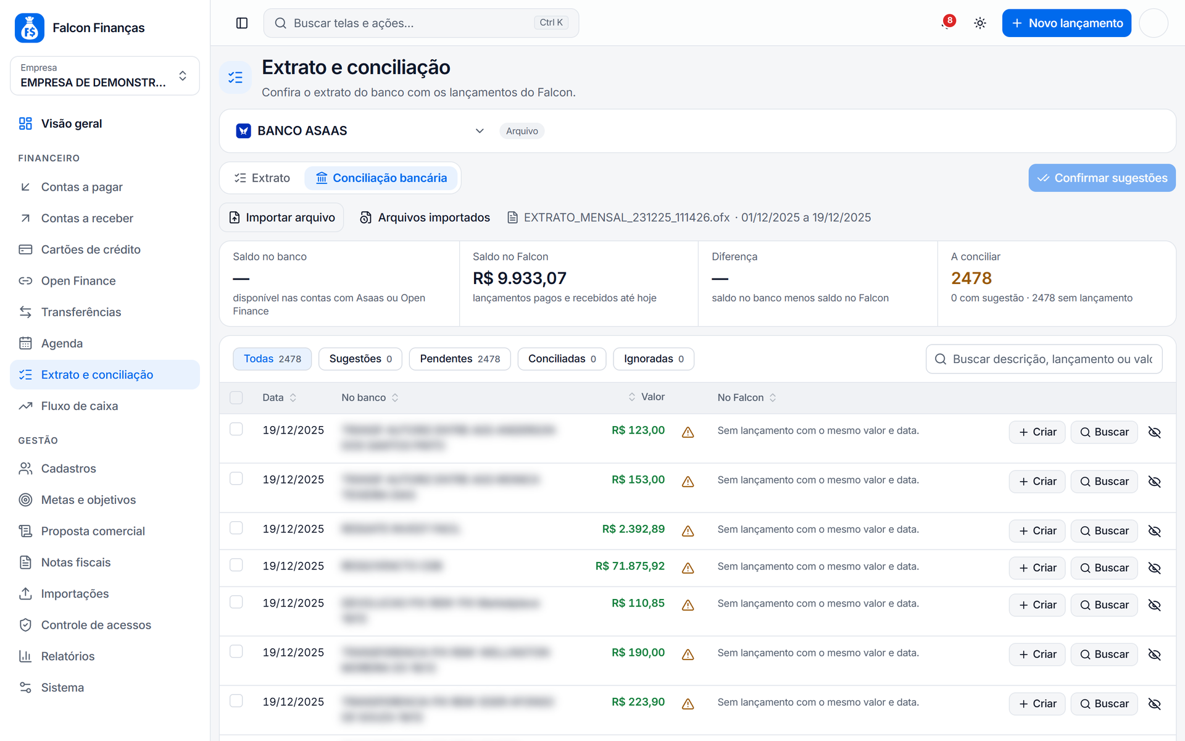Sort by the No banco column
The height and width of the screenshot is (741, 1185).
pos(370,398)
